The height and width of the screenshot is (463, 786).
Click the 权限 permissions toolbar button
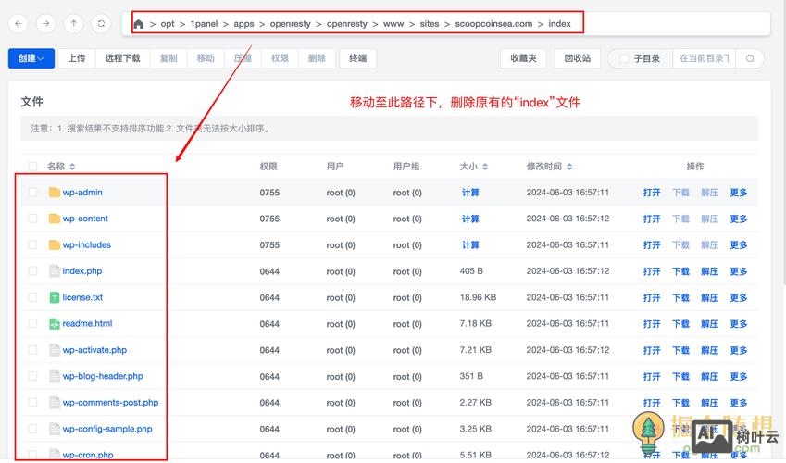click(280, 58)
